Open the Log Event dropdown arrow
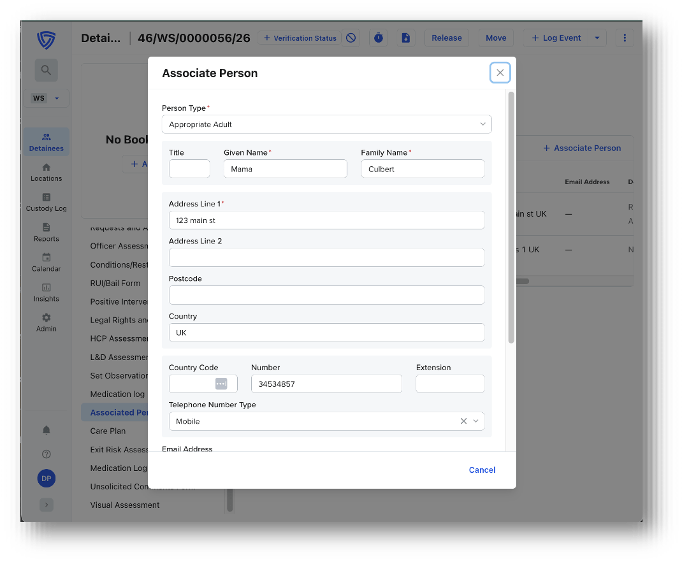 597,38
